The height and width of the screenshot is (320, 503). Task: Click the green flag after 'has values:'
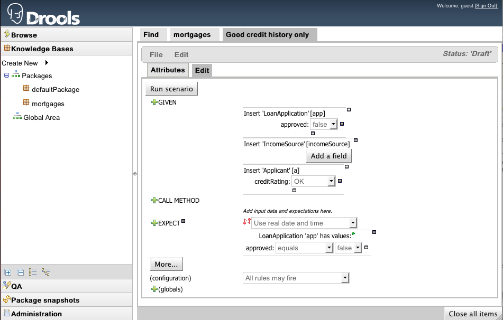353,233
